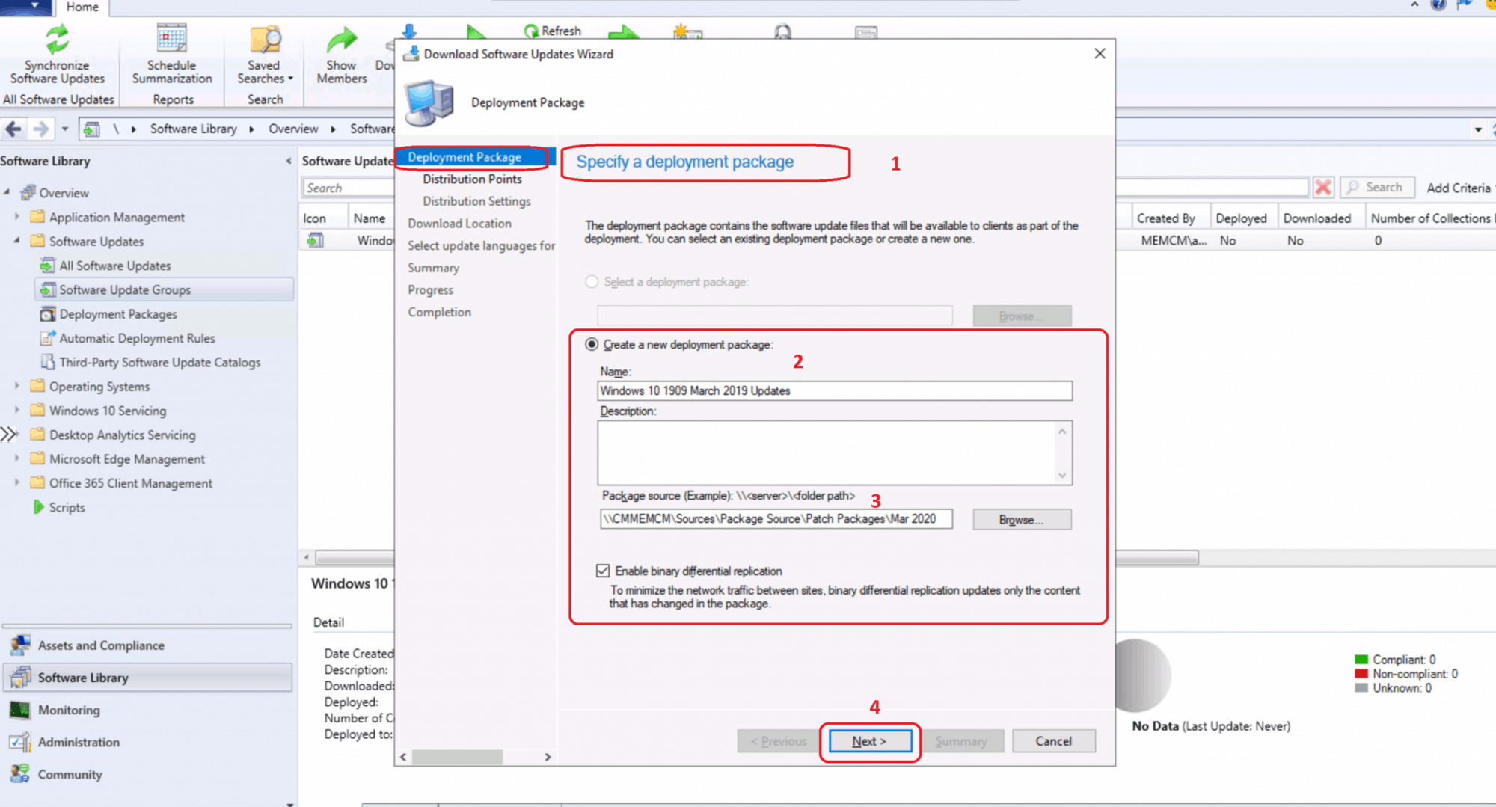Click Software Library workspace icon
This screenshot has height=807, width=1496.
(x=20, y=677)
